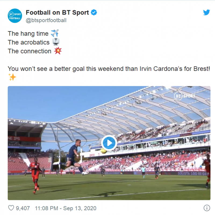The width and height of the screenshot is (215, 215).
Task: Like the tweet with the heart icon
Action: 11,208
